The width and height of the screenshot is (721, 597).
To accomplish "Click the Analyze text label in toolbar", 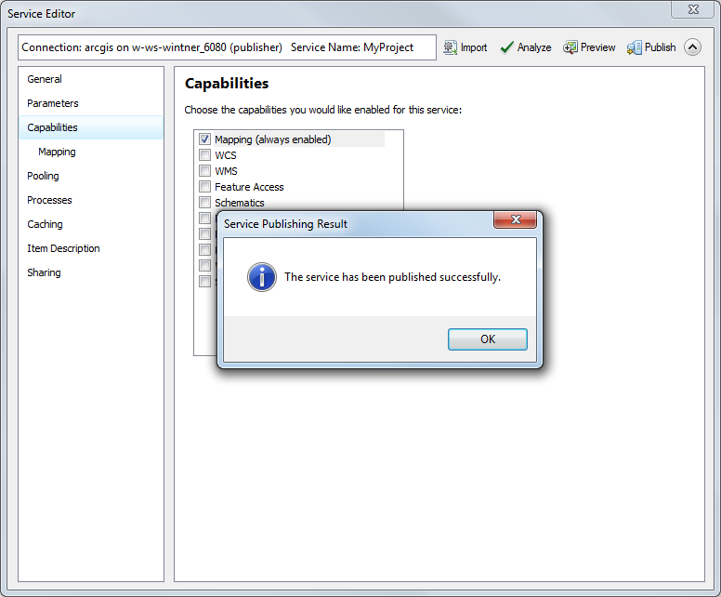I will tap(534, 47).
